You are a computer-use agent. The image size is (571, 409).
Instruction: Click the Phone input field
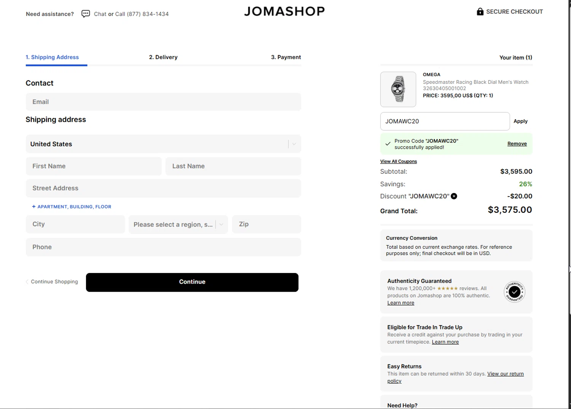[163, 247]
